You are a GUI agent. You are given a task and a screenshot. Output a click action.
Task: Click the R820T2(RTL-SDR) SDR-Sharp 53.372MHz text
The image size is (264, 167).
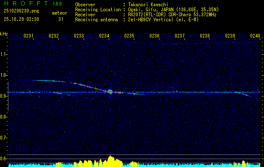172,15
